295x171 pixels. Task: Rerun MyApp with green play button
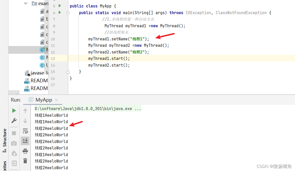[14, 111]
